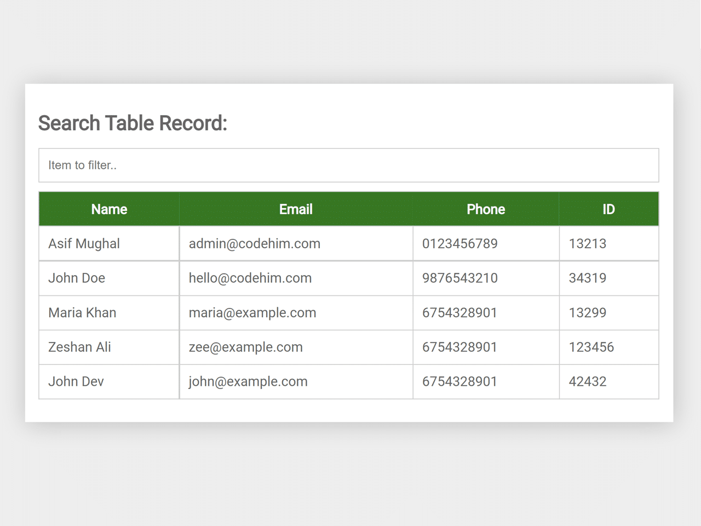Click the email maria@example.com

252,312
